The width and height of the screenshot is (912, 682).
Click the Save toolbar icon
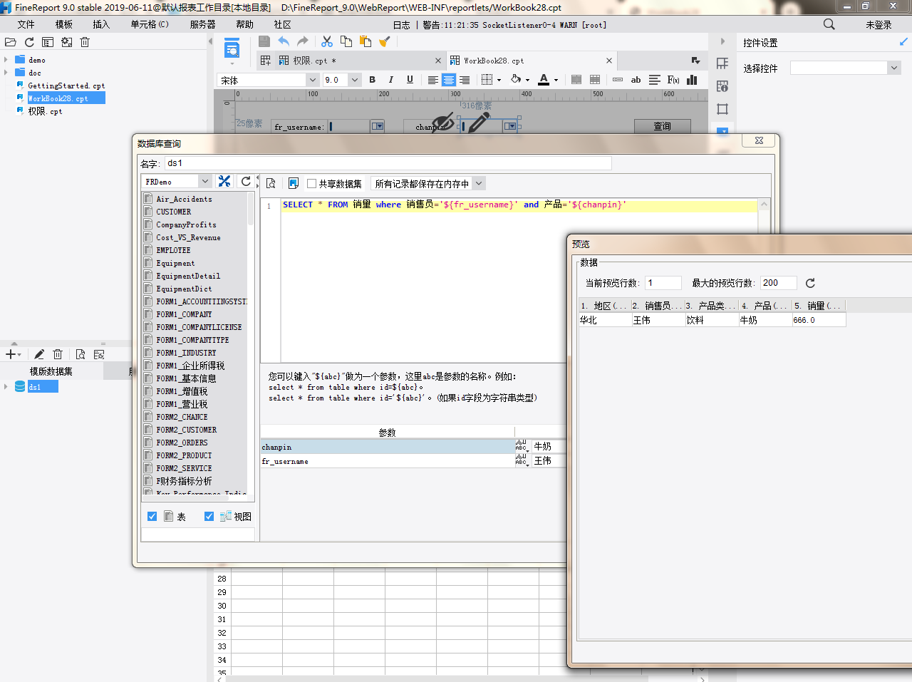264,41
